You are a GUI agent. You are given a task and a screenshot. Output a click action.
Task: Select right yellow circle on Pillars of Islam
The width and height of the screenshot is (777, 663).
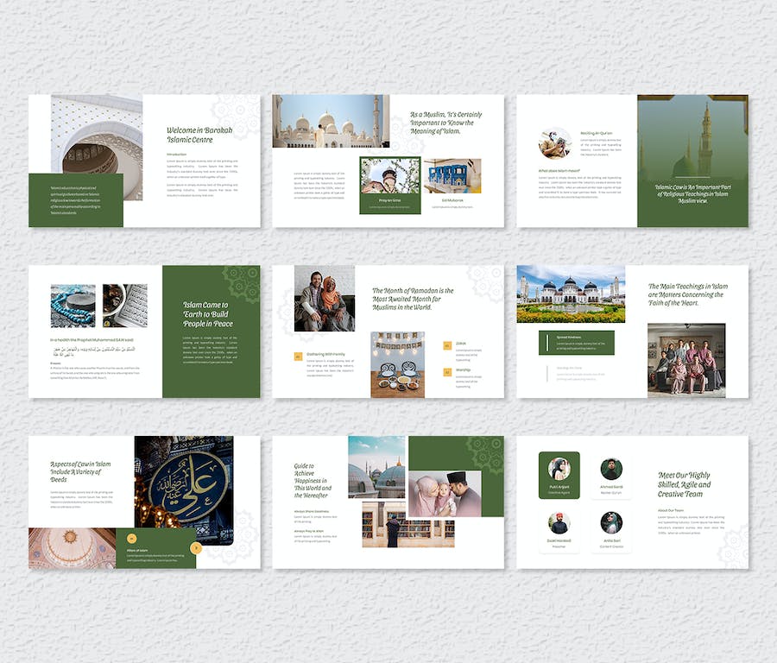(x=197, y=546)
